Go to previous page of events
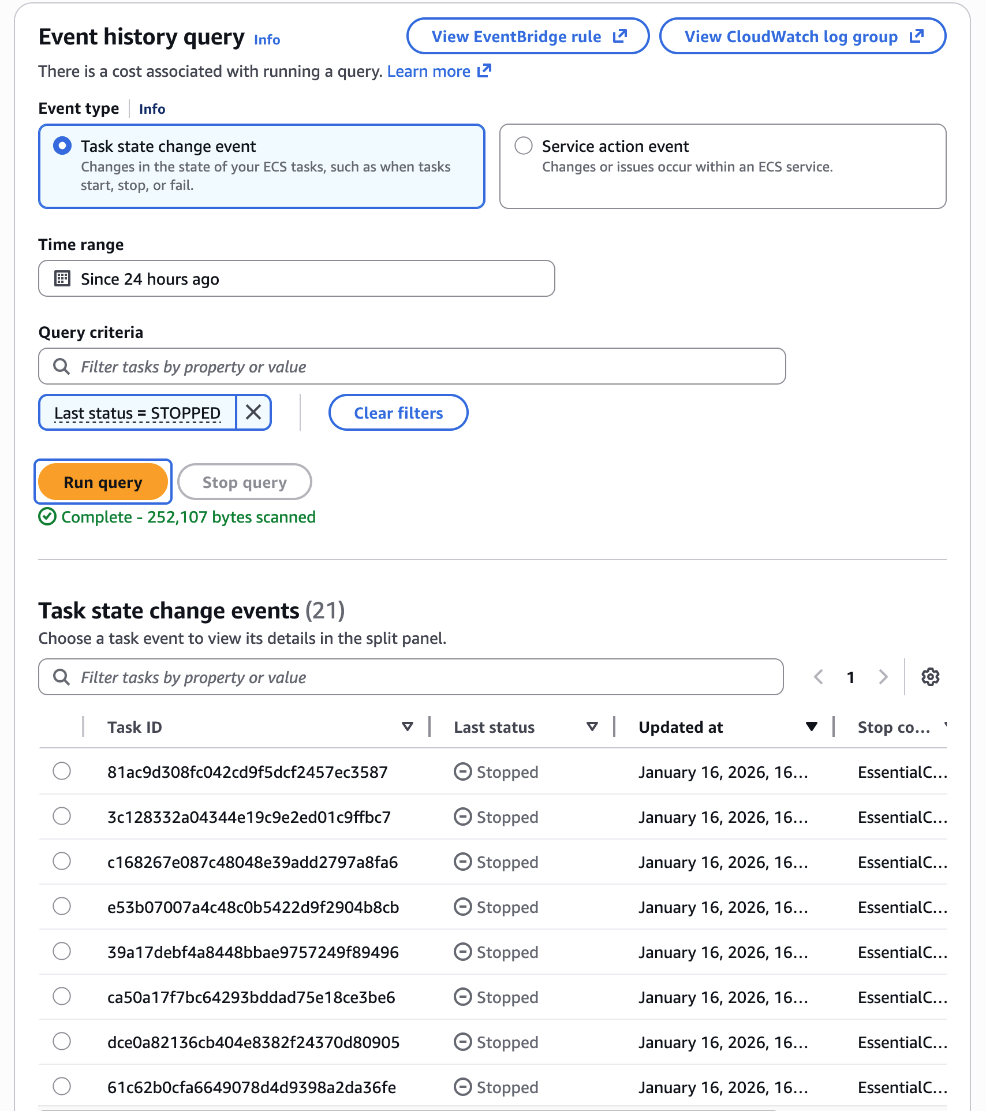The height and width of the screenshot is (1111, 986). (x=818, y=677)
